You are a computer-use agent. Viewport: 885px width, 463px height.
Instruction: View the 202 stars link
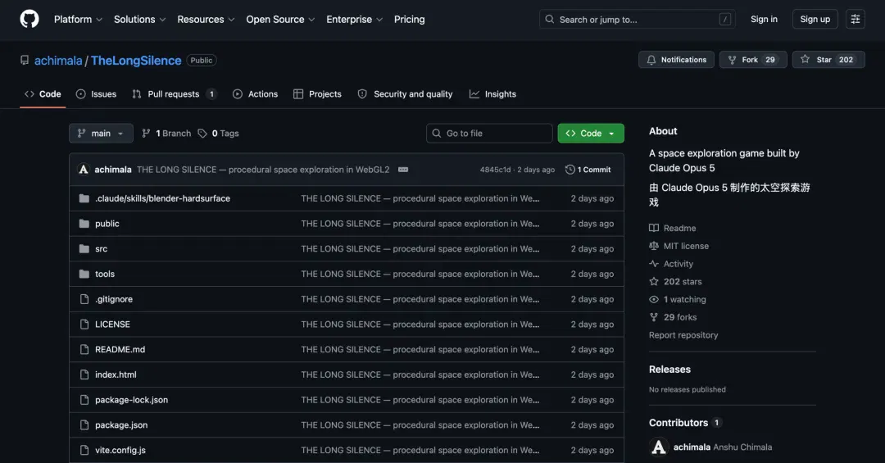(675, 282)
